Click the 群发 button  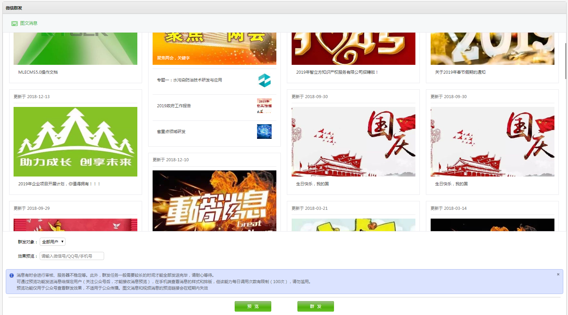[316, 306]
